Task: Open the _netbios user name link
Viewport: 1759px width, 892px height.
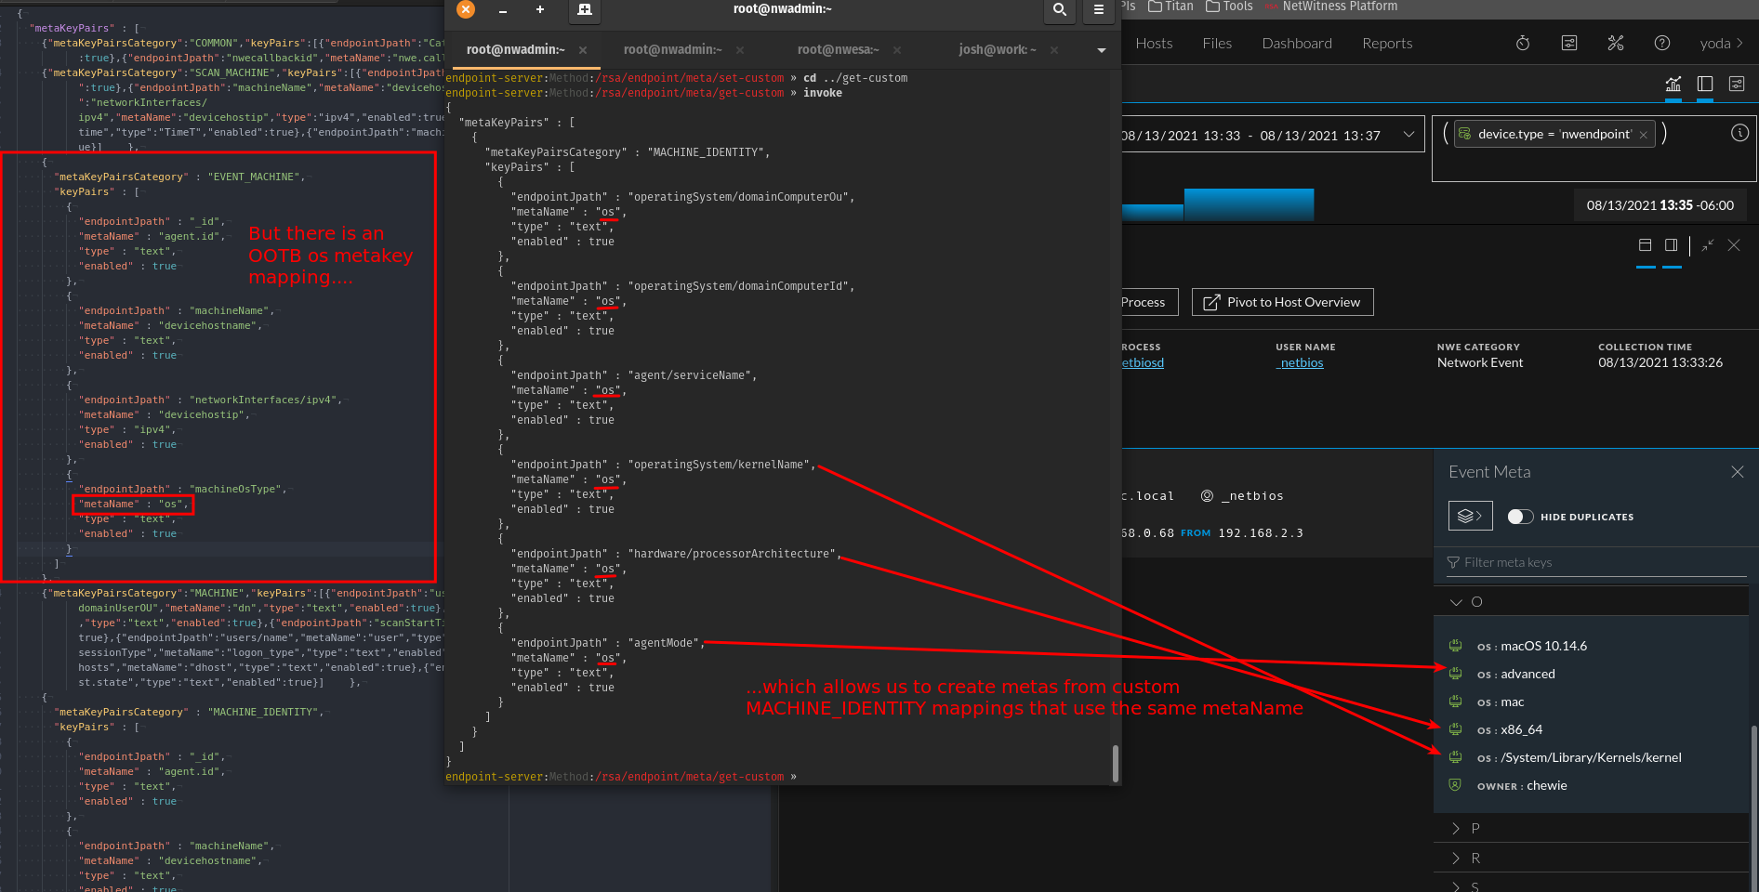Action: tap(1300, 363)
